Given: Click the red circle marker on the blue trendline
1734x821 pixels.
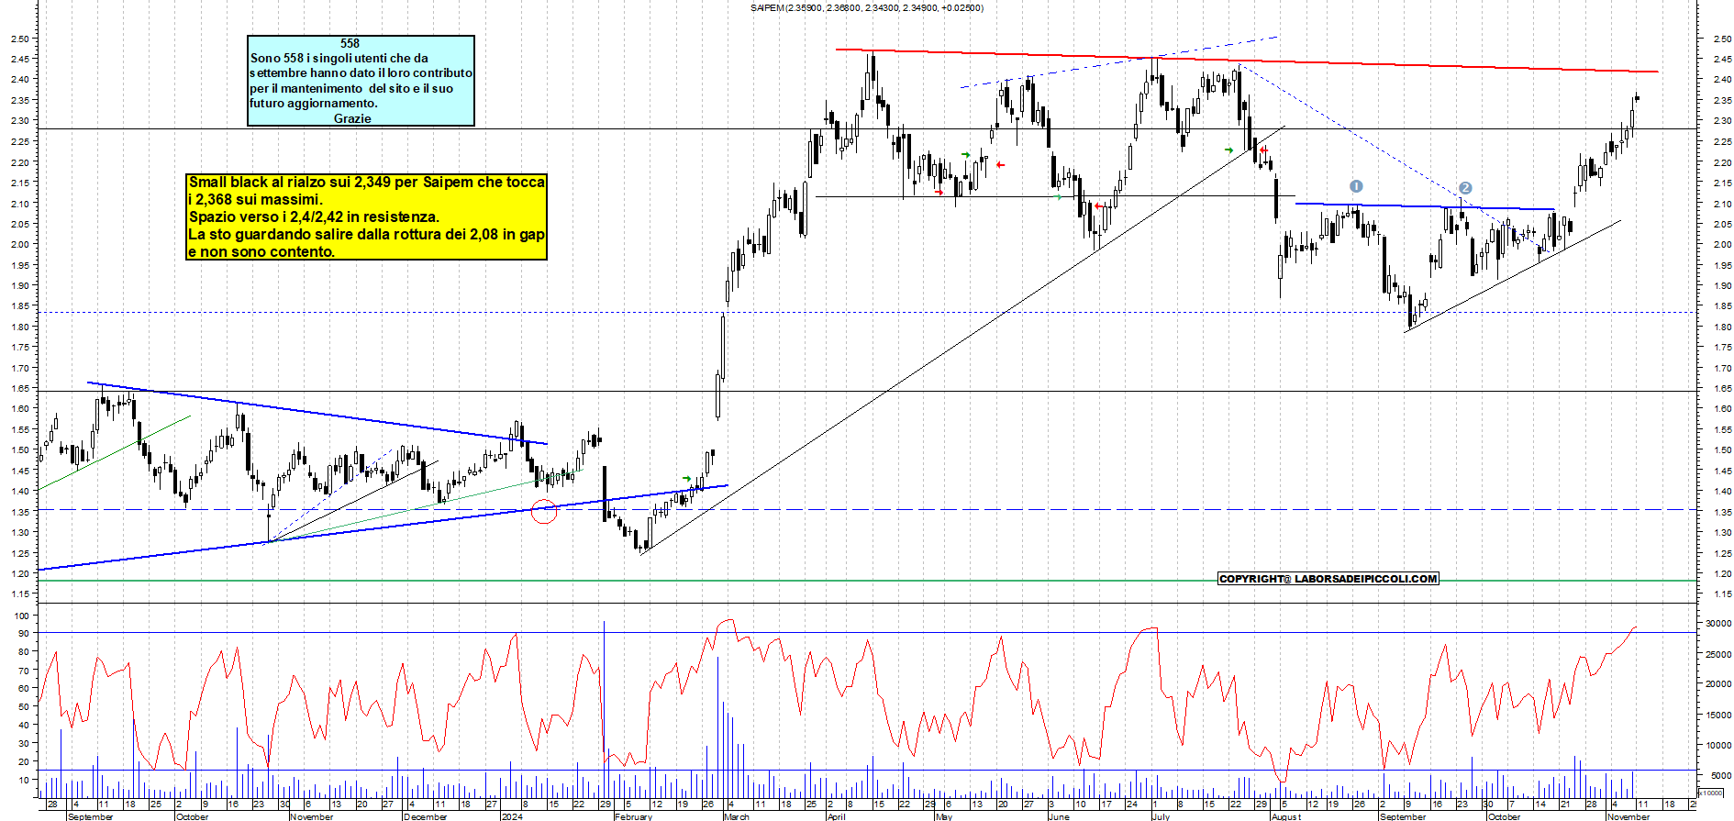Looking at the screenshot, I should coord(544,511).
